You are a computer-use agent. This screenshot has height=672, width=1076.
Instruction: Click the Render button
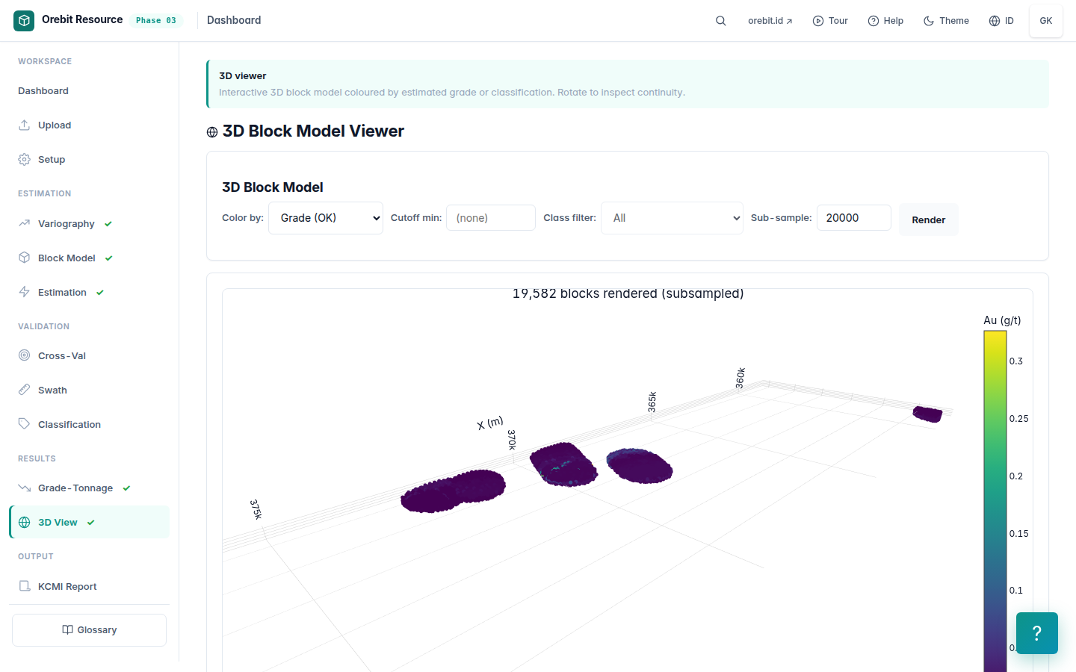pyautogui.click(x=929, y=220)
